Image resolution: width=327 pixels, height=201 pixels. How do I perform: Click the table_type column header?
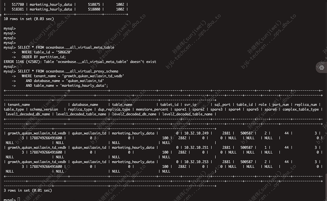click(x=14, y=110)
